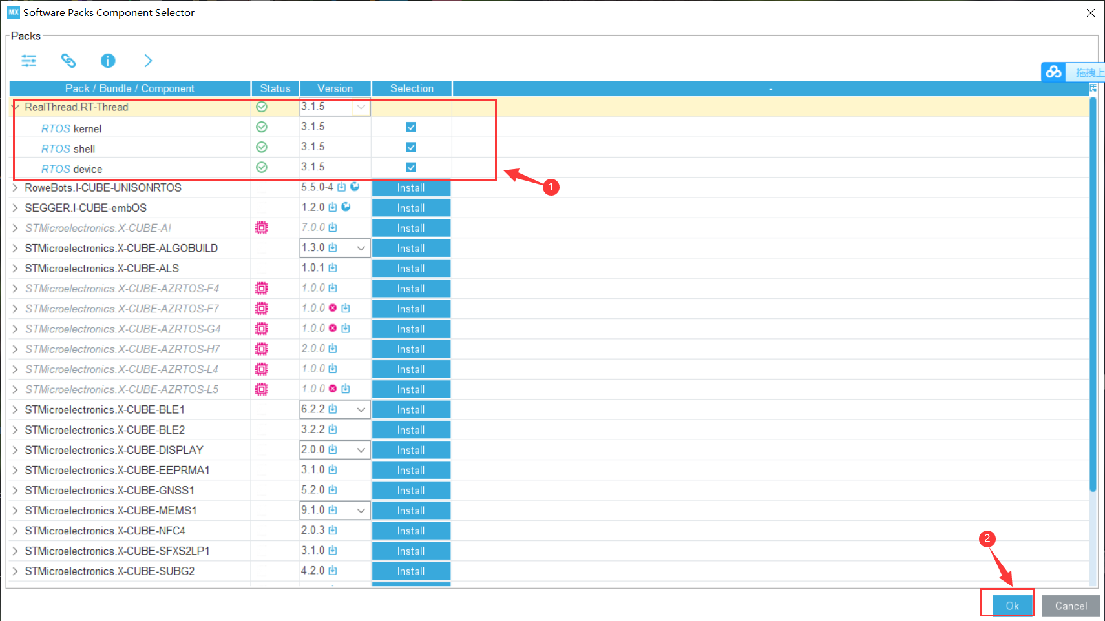Uncheck the RTOS shell selection checkbox
This screenshot has width=1105, height=621.
coord(411,147)
